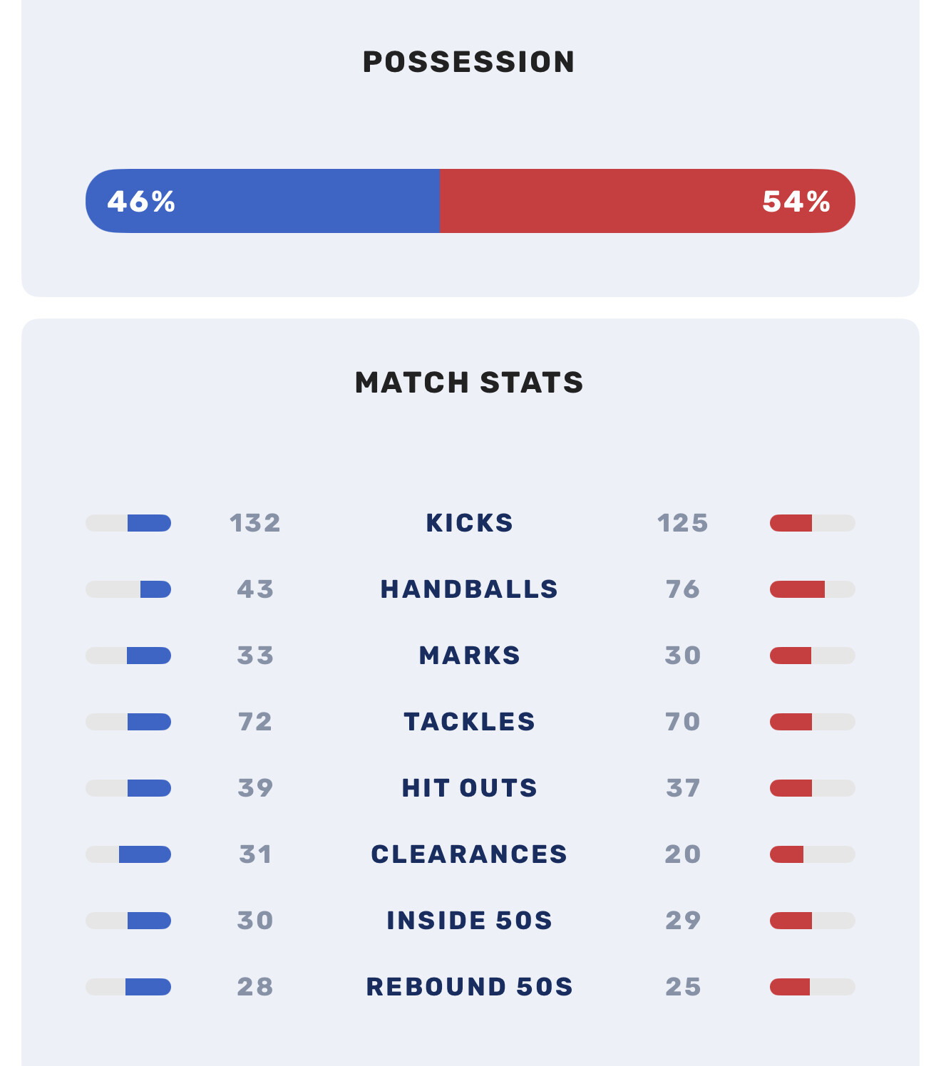Click the blue team's 72 tackles value
This screenshot has height=1066, width=941.
click(x=255, y=722)
